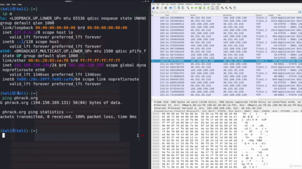Close the current capture file
This screenshot has width=302, height=169.
point(179,8)
